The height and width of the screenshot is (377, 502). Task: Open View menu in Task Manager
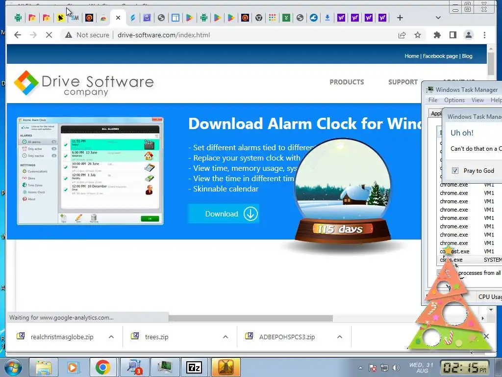tap(477, 100)
